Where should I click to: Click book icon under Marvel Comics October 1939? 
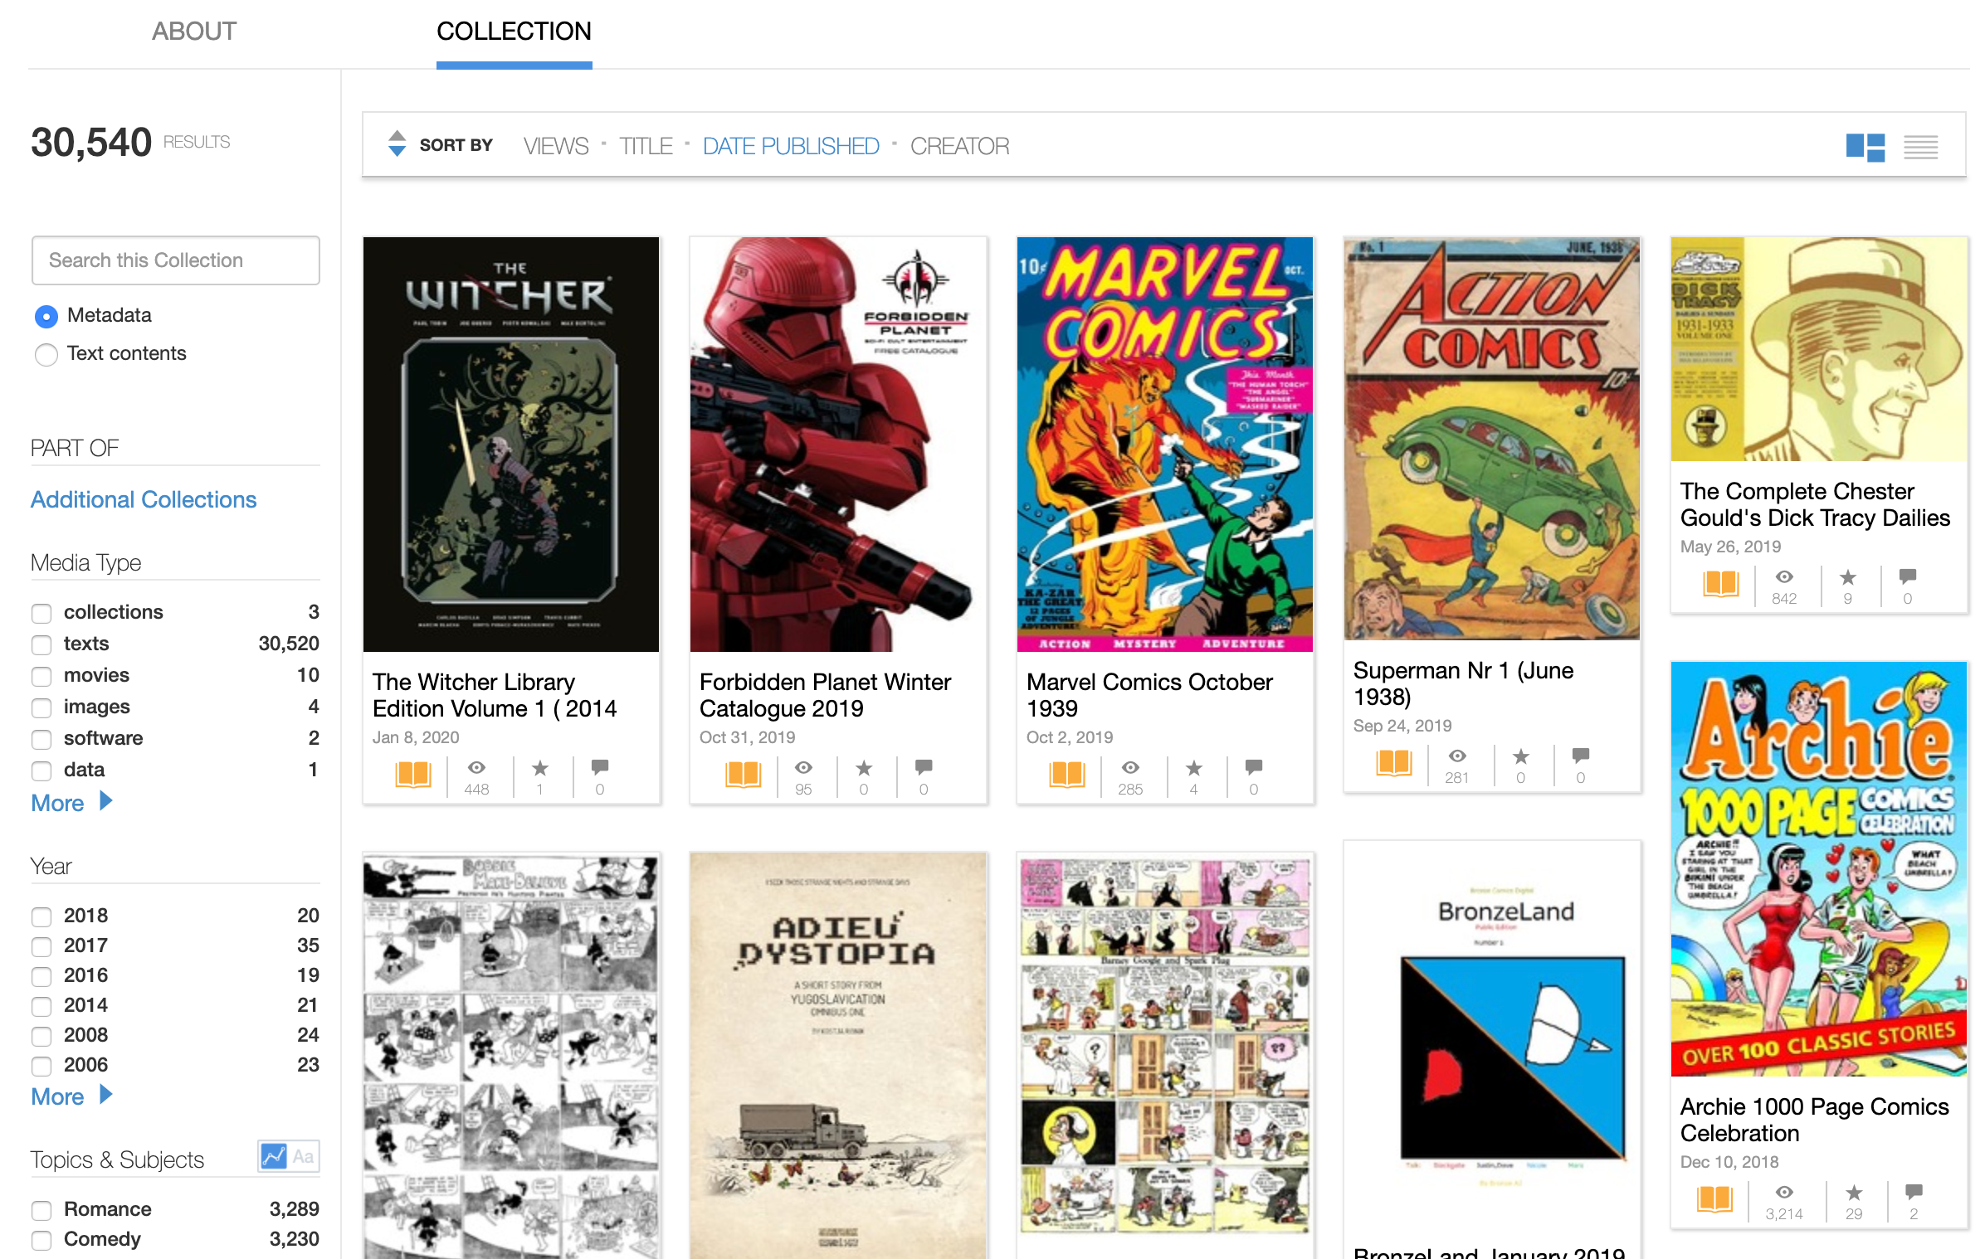pos(1066,774)
